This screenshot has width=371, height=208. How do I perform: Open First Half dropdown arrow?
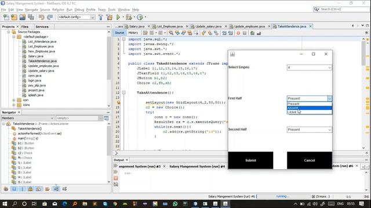tap(330, 98)
